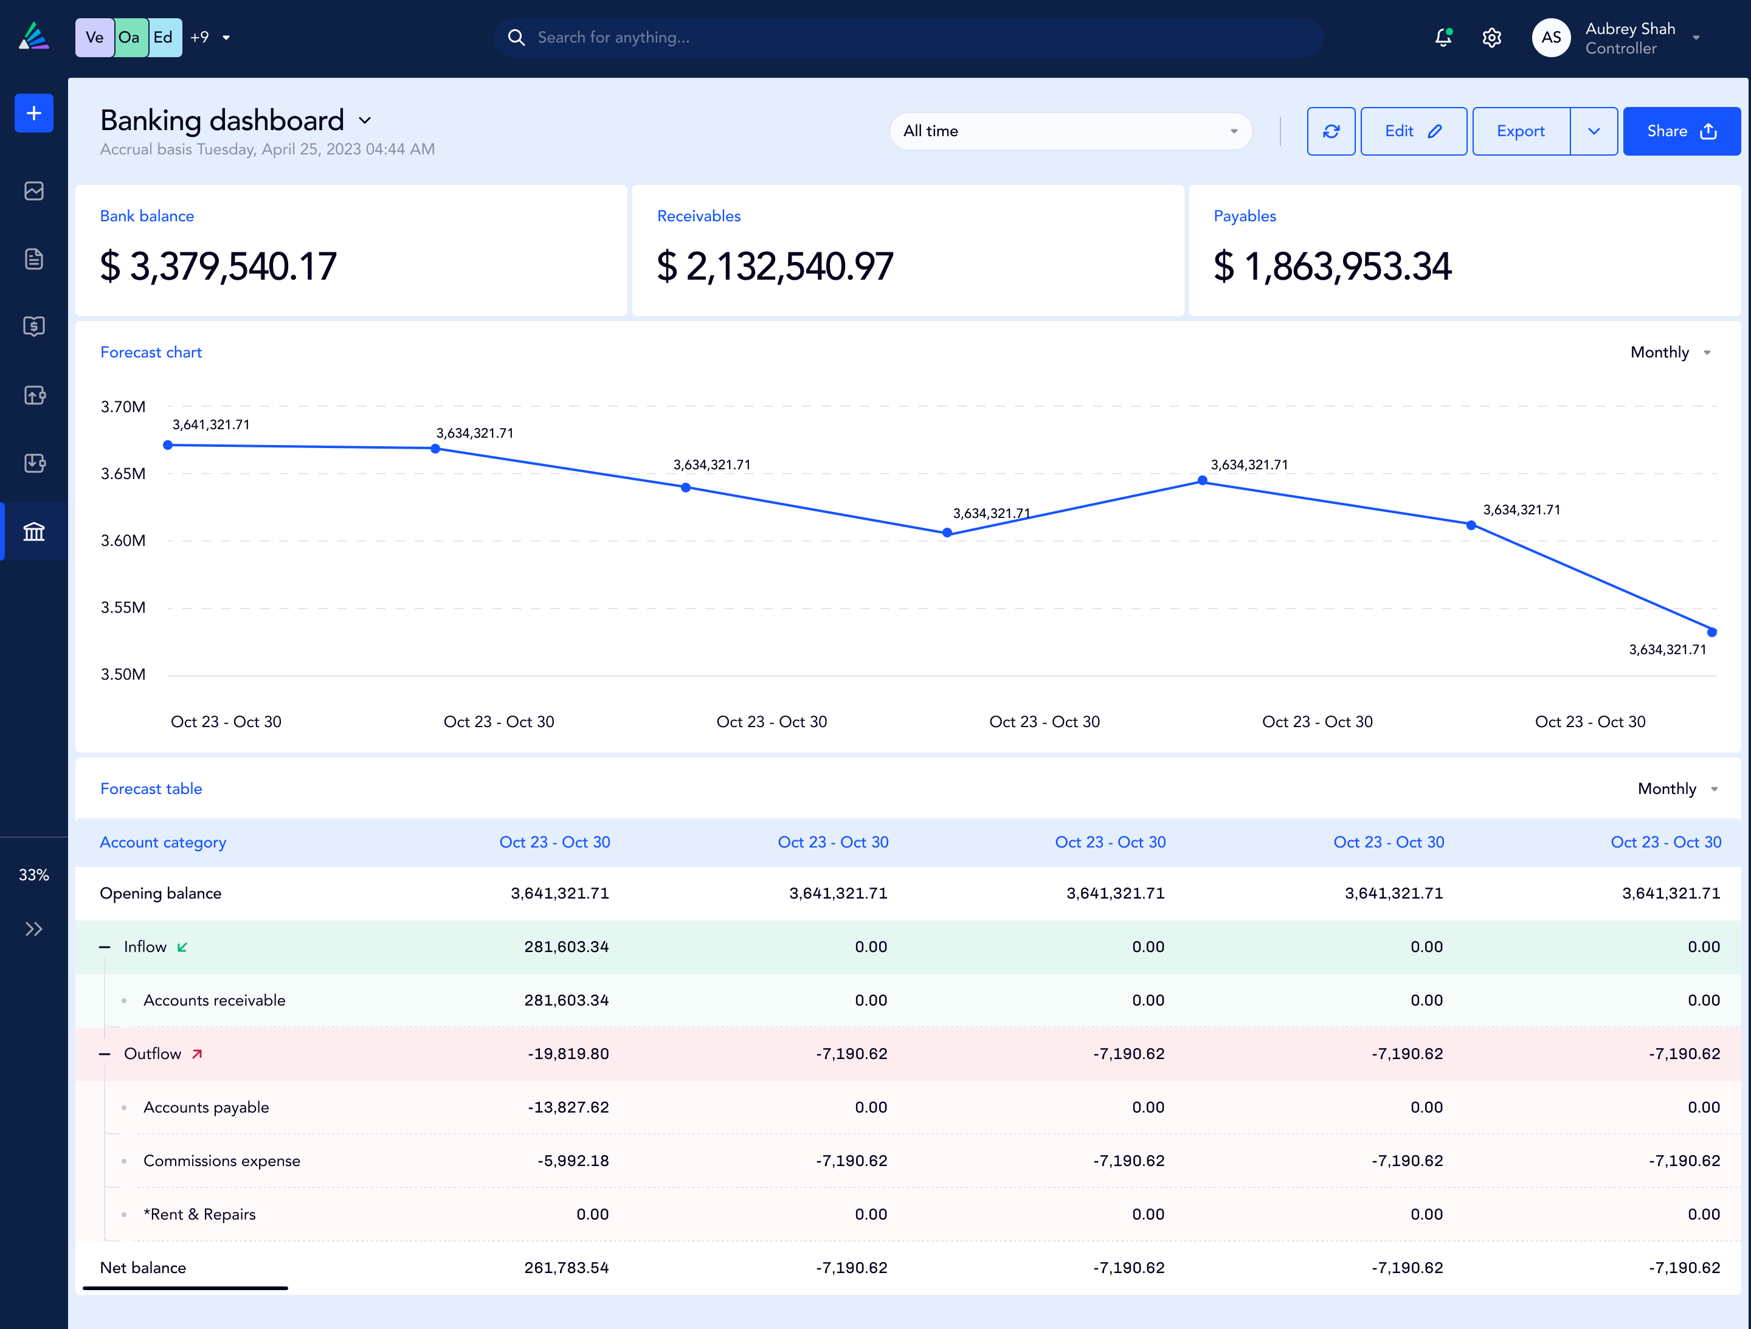Click the Share button
This screenshot has height=1329, width=1751.
pos(1680,131)
